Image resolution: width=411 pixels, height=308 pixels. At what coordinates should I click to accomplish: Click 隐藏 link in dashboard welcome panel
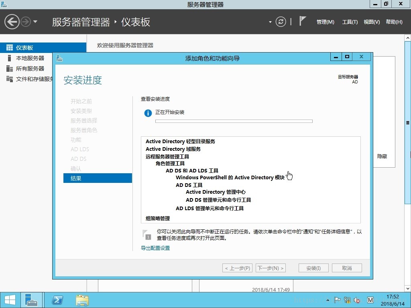382,156
